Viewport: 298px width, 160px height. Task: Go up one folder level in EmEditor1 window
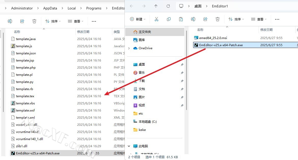(x=156, y=6)
